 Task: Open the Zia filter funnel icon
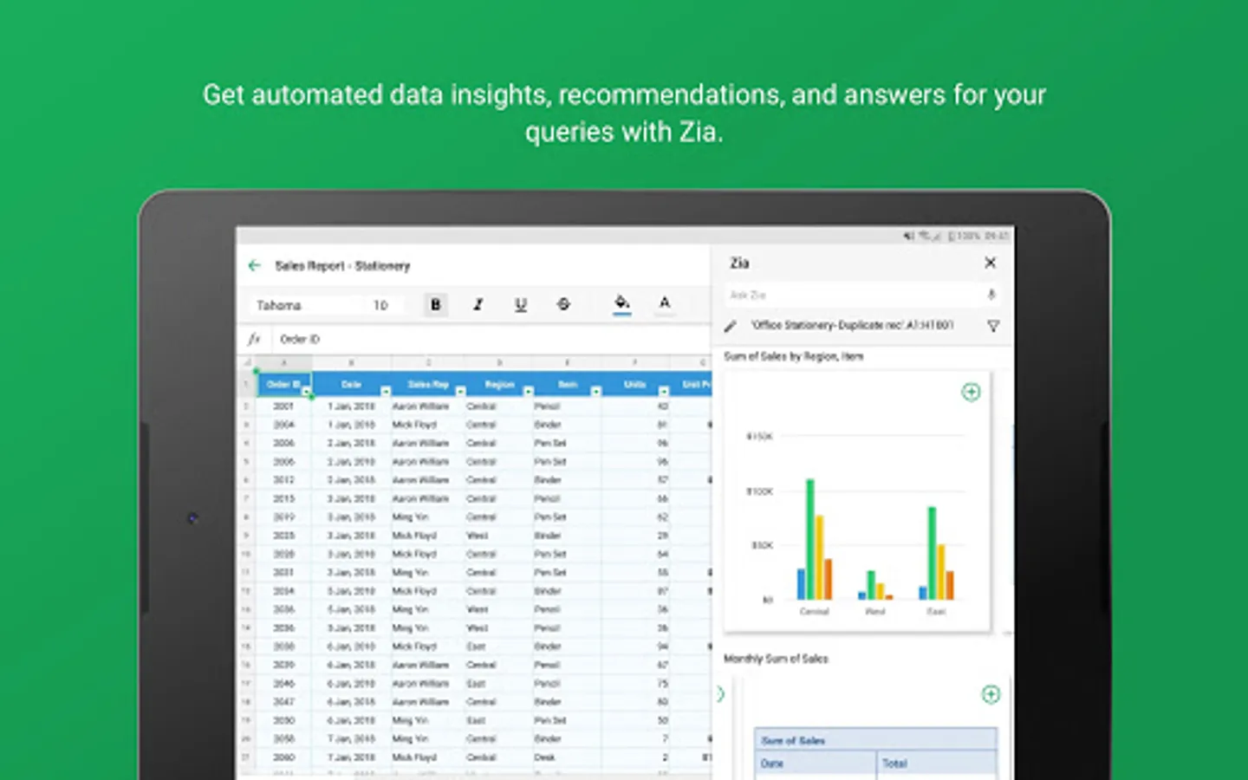[x=993, y=326]
